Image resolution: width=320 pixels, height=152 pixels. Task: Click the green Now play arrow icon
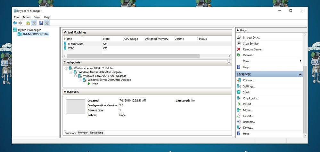pos(89,84)
